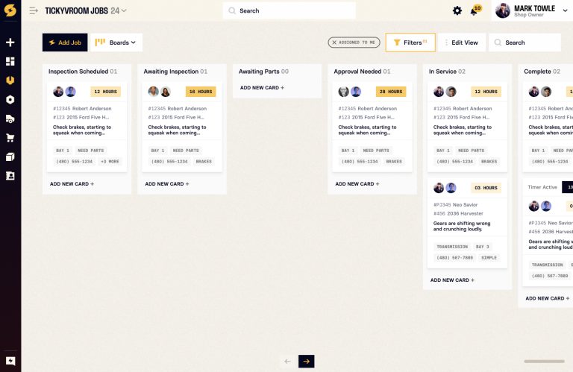Image resolution: width=573 pixels, height=372 pixels.
Task: Open settings via the gear icon
Action: [457, 10]
